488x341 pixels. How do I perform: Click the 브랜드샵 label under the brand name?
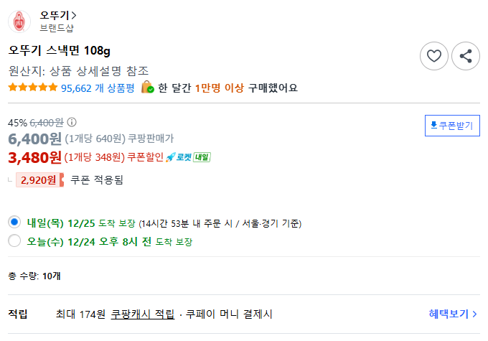click(x=56, y=28)
